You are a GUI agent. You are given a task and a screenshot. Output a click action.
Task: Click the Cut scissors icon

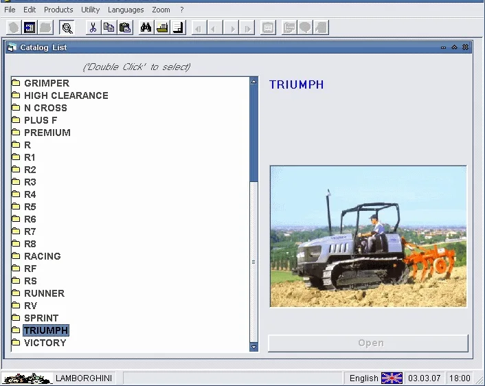93,28
